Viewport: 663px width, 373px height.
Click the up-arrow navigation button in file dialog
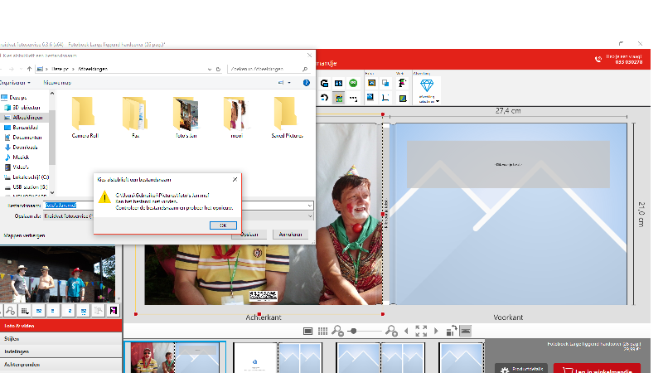coord(30,69)
